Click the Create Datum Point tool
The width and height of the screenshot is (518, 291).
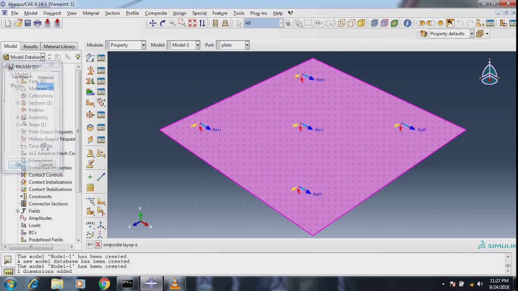[x=90, y=225]
